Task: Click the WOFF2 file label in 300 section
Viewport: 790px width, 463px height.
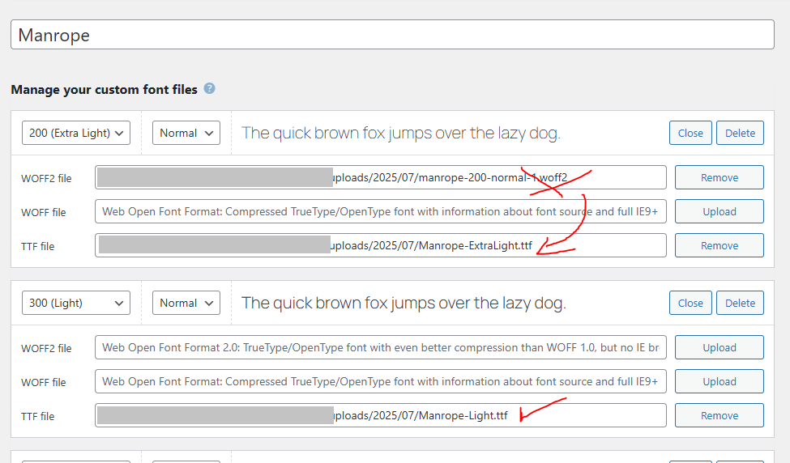Action: pyautogui.click(x=46, y=348)
